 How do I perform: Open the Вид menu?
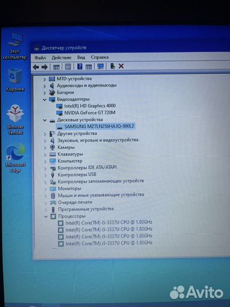point(81,57)
